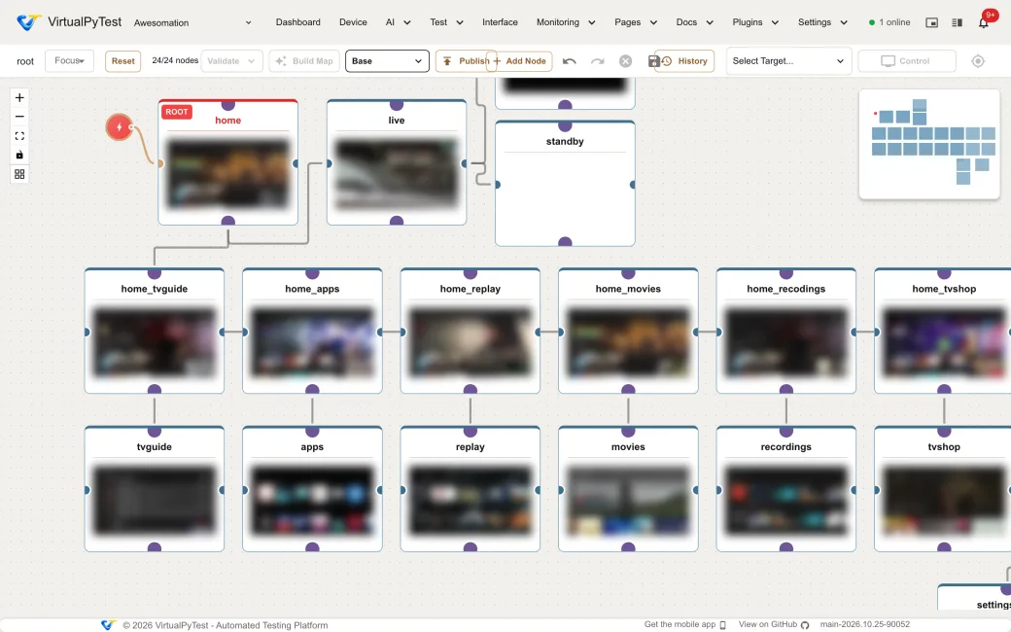Click the grid layout icon on canvas controls

[19, 174]
